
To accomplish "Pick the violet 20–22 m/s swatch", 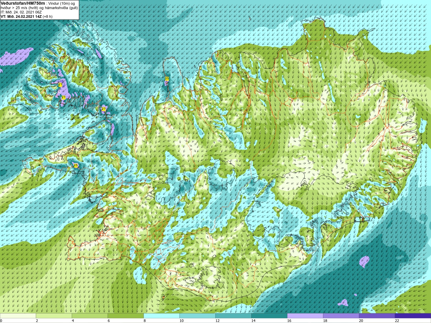I will click(x=377, y=316).
